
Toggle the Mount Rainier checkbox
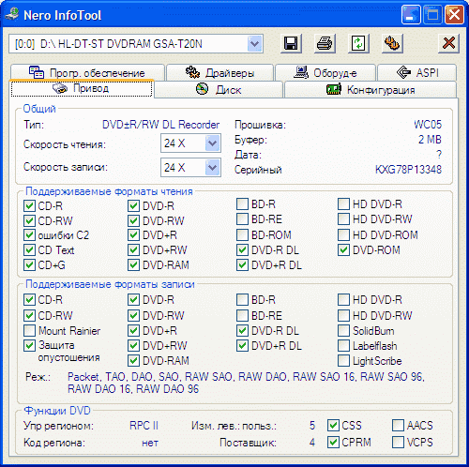point(29,330)
